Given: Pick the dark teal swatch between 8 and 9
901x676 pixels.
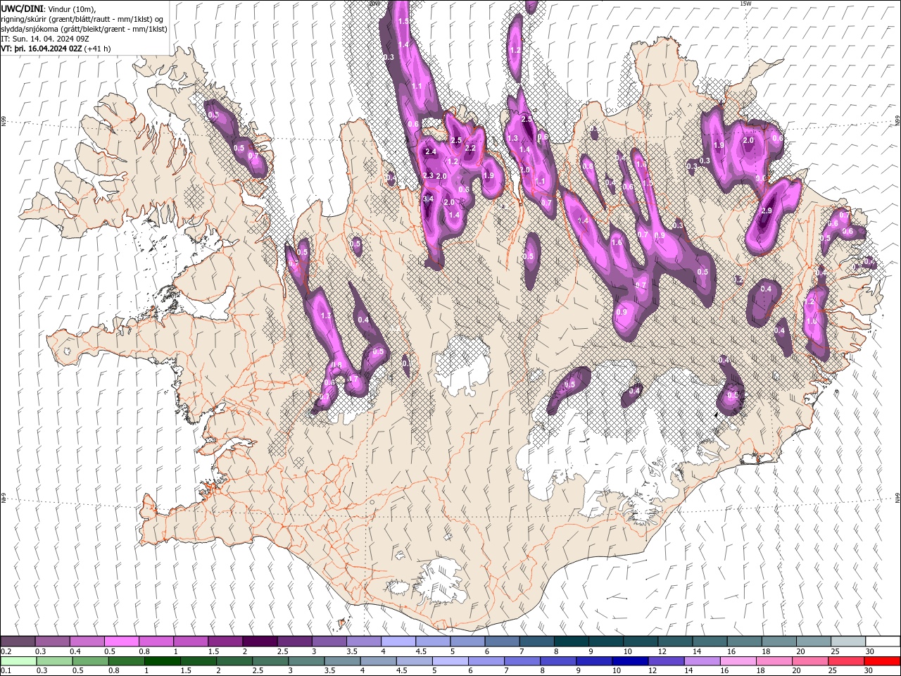Looking at the screenshot, I should [571, 641].
